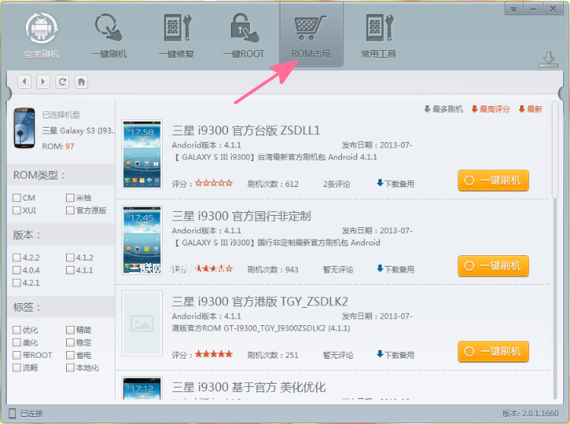The image size is (570, 424).
Task: Check the 官方原版 ROM type box
Action: pyautogui.click(x=71, y=210)
